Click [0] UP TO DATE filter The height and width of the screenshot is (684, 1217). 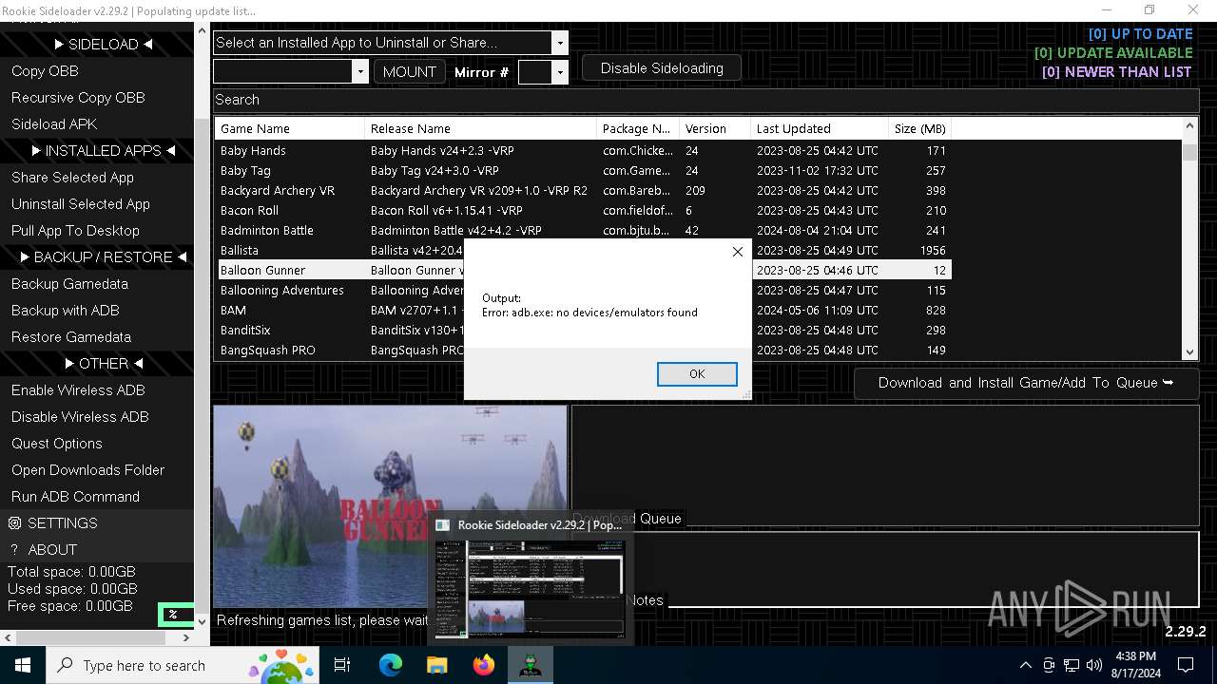(1140, 34)
